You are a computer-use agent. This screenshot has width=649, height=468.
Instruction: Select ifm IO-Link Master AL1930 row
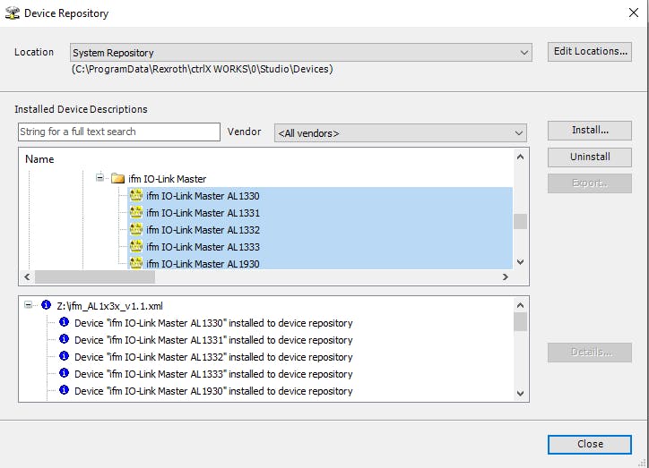320,263
